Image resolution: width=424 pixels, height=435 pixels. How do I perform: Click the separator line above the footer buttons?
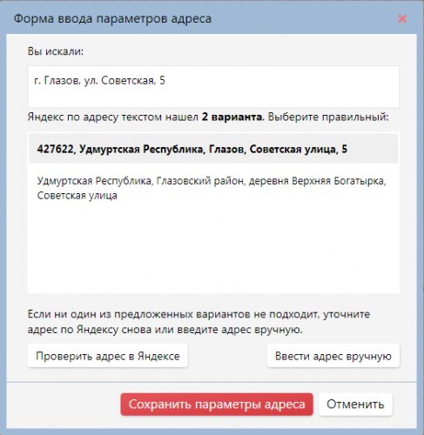tap(212, 382)
